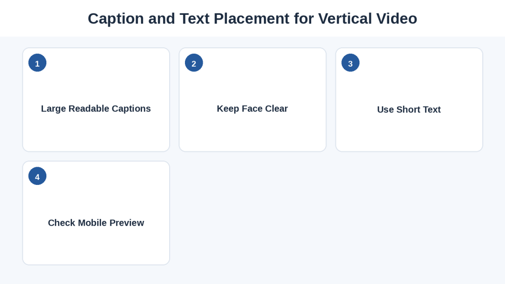Click the Use Short Text label
505x284 pixels.
(409, 109)
